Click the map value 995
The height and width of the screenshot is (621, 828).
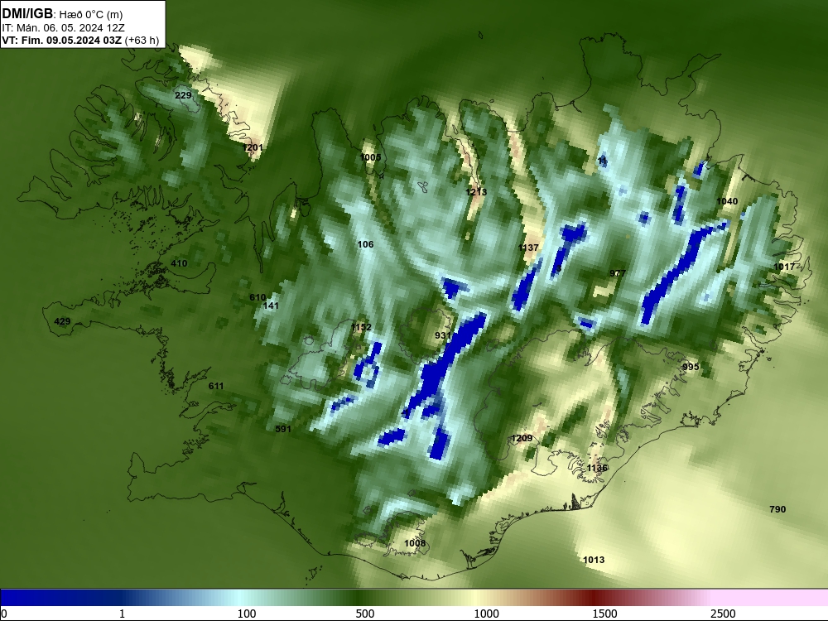tap(691, 367)
